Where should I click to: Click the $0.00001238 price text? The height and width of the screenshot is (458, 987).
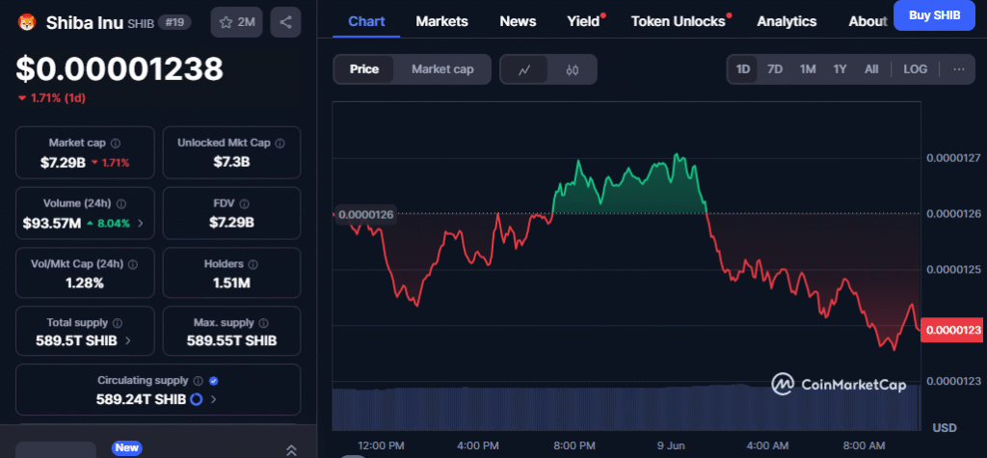120,69
